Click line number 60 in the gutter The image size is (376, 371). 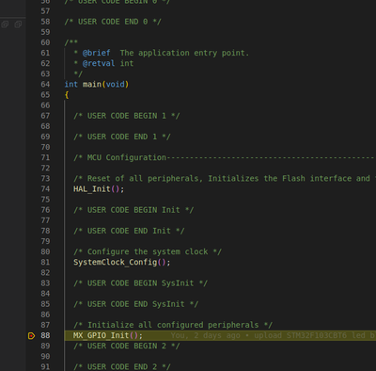(45, 42)
